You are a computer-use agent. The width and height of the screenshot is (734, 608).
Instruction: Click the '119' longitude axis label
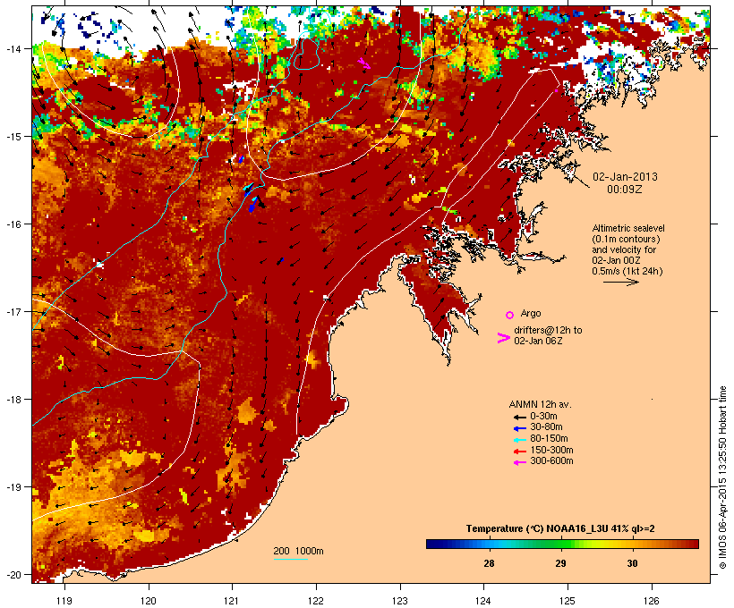pyautogui.click(x=64, y=601)
